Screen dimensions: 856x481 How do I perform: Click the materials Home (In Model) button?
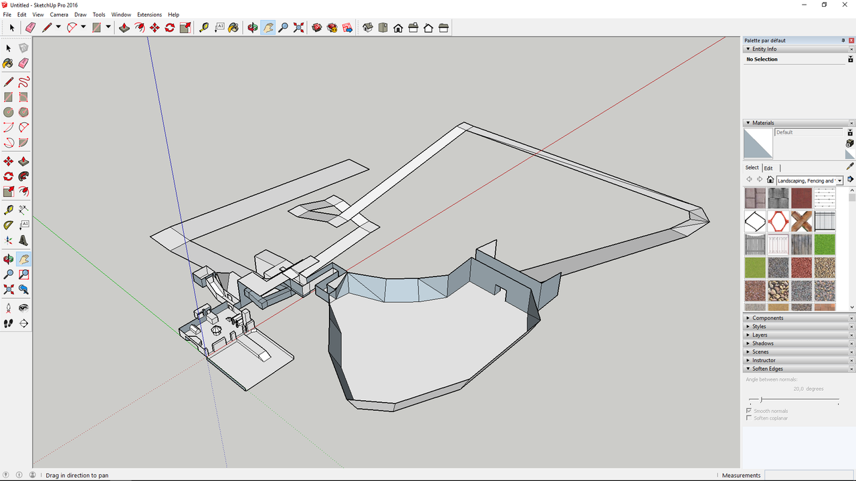coord(770,180)
